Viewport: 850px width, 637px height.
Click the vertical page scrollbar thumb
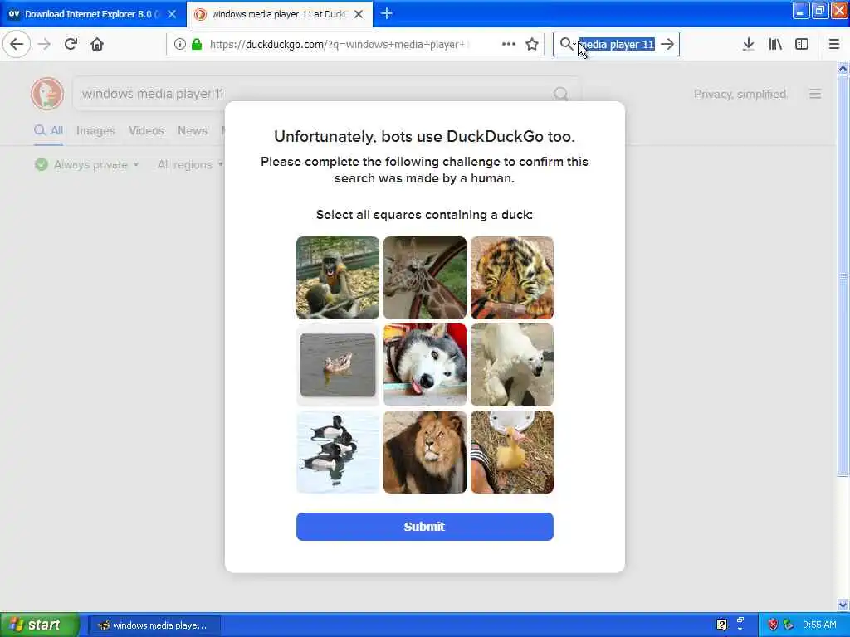843,276
